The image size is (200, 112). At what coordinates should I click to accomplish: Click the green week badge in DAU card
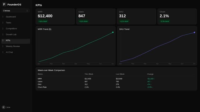pos(124,21)
